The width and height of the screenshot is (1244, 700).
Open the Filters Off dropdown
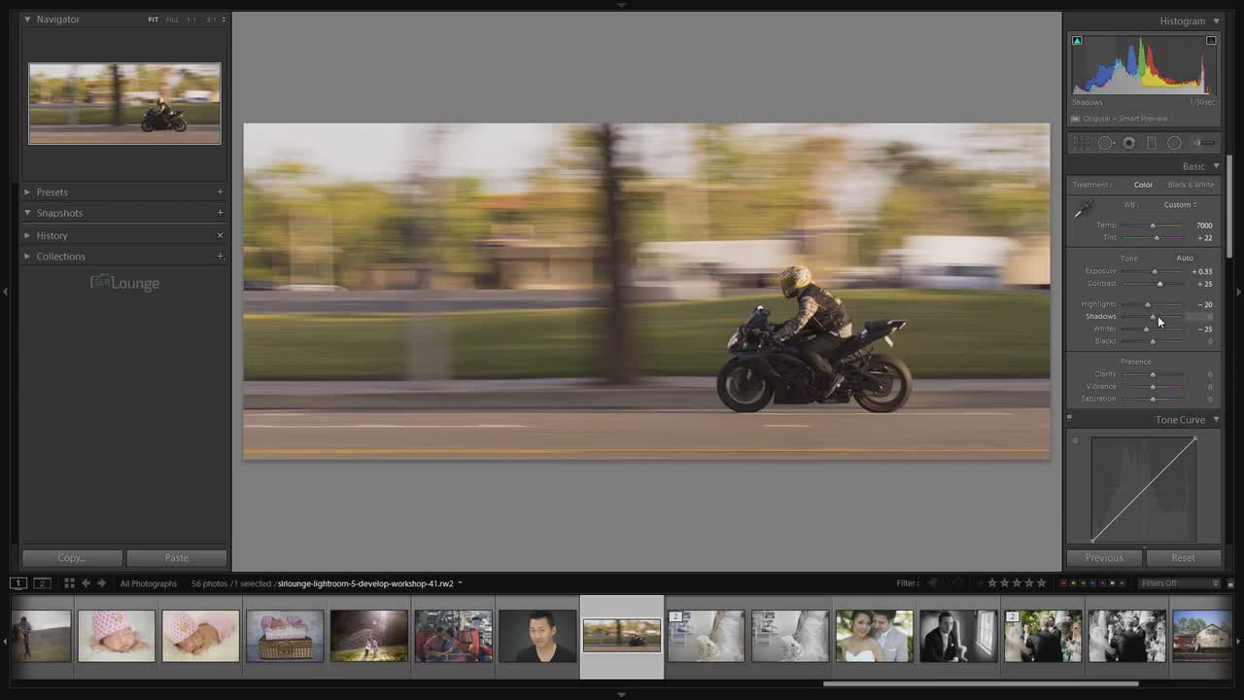[1179, 583]
